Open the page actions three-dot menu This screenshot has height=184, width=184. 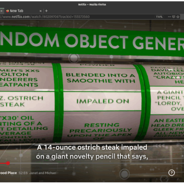(169, 17)
